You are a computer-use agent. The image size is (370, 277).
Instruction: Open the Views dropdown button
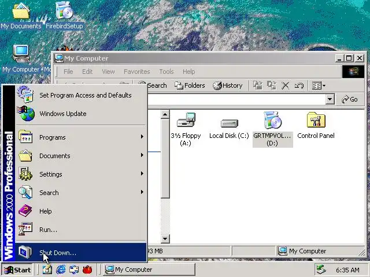(x=319, y=85)
